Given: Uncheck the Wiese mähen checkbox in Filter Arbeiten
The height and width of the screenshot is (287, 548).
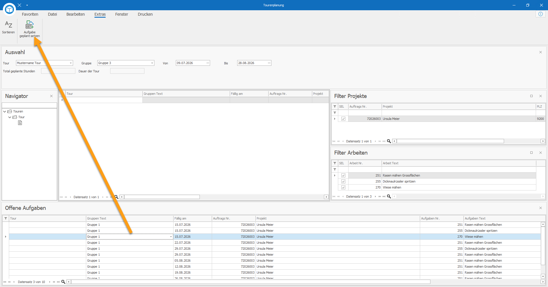Looking at the screenshot, I should pyautogui.click(x=343, y=187).
